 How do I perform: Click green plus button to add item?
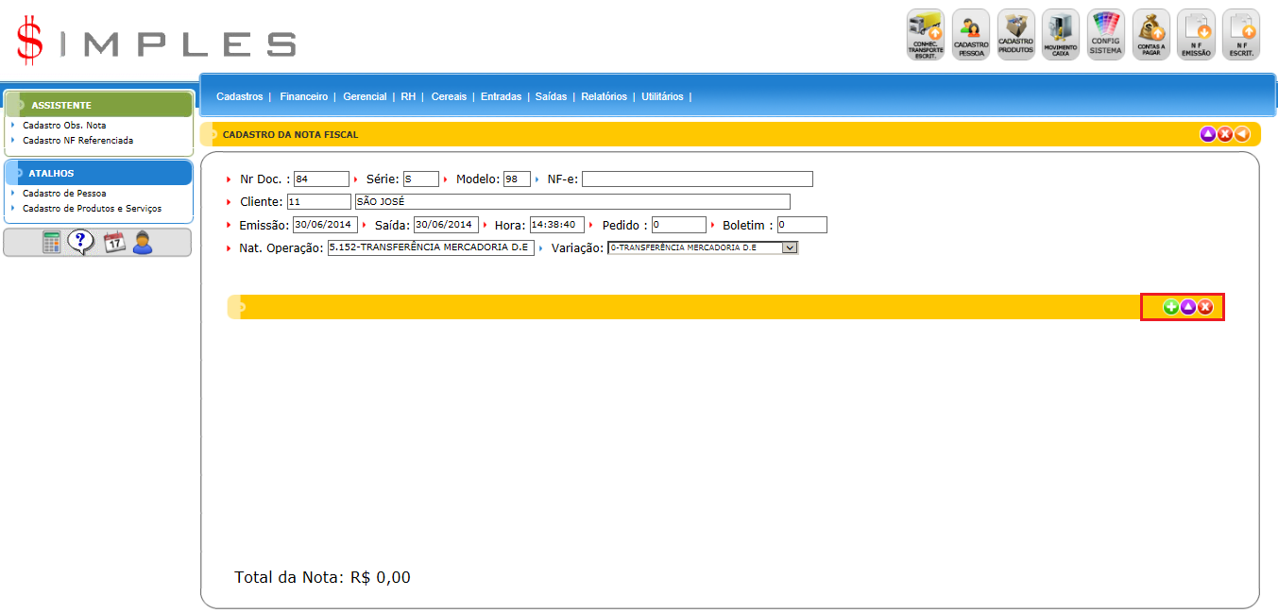[x=1170, y=307]
